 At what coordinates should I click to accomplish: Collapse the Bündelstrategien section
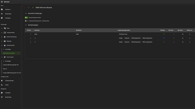pos(26,25)
